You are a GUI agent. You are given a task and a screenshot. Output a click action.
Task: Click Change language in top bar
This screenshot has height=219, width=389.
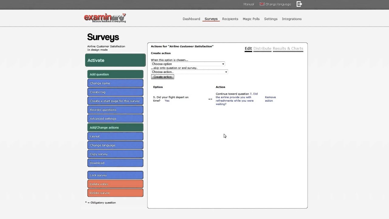click(278, 4)
